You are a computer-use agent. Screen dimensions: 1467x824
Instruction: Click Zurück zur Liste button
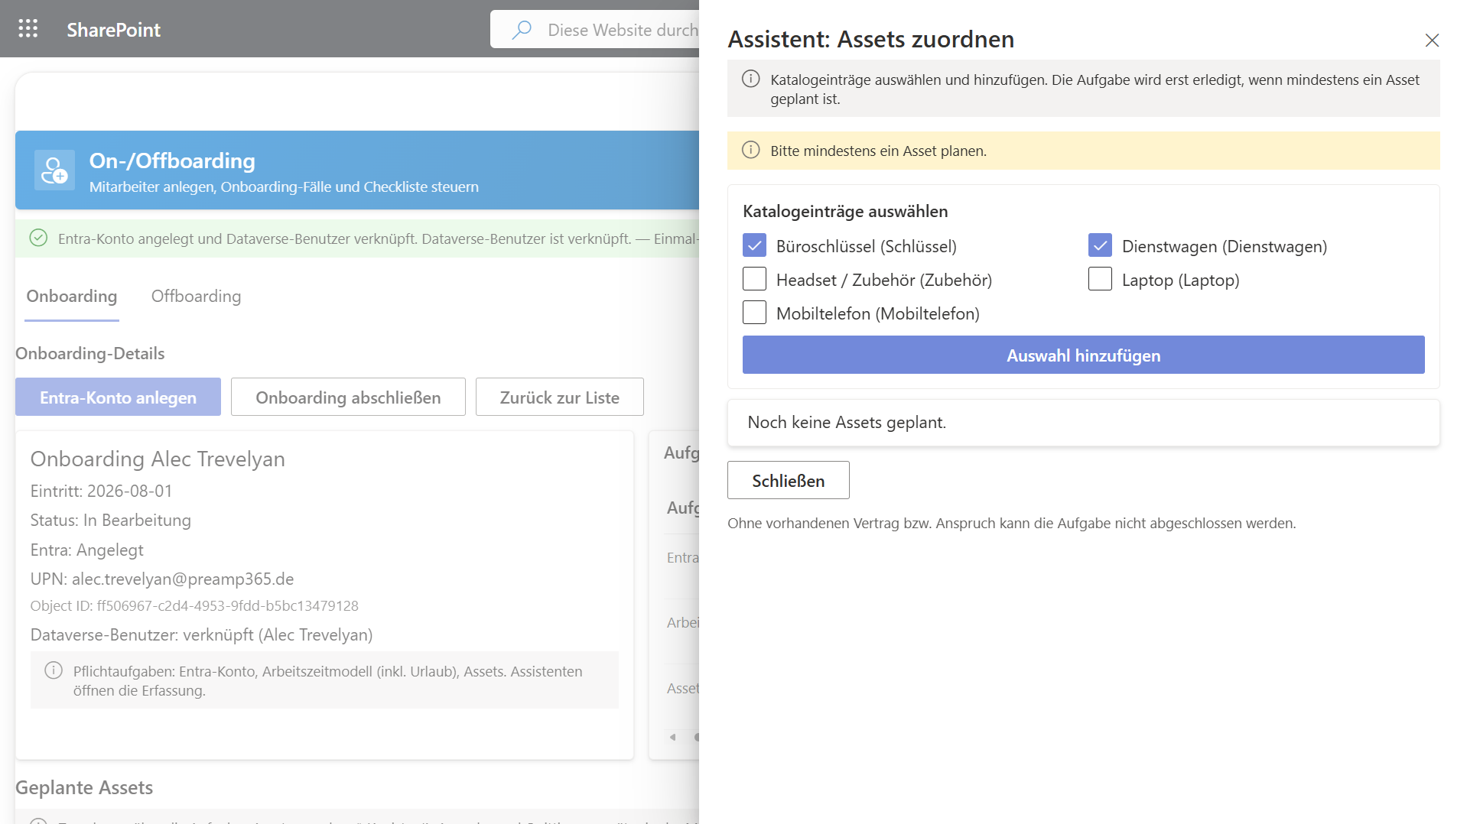[559, 397]
